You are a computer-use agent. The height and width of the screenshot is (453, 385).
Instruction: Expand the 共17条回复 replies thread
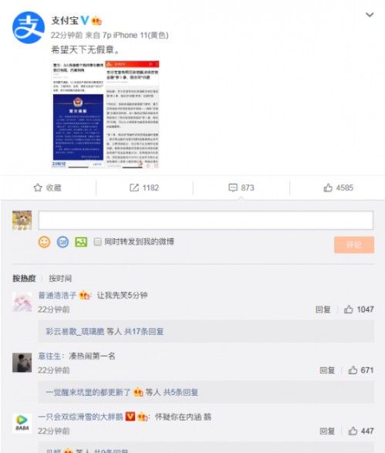click(x=144, y=331)
